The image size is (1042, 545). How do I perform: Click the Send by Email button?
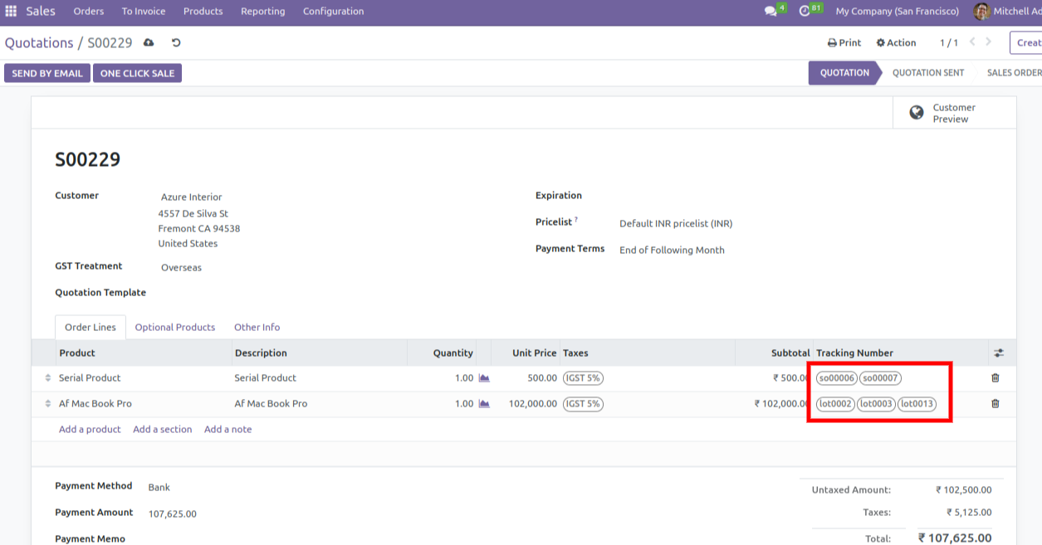[x=47, y=73]
